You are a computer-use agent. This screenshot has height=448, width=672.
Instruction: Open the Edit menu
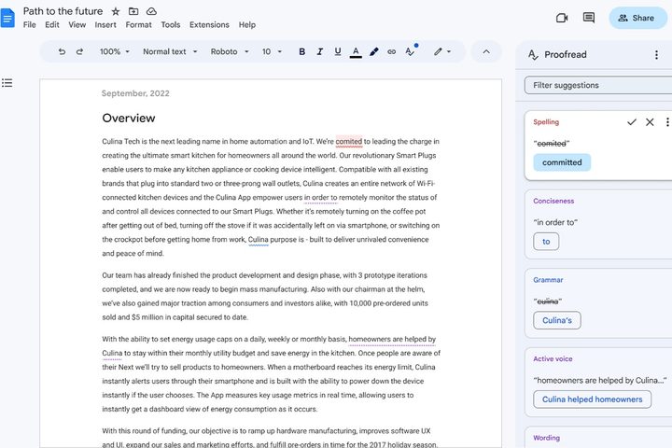pyautogui.click(x=52, y=25)
